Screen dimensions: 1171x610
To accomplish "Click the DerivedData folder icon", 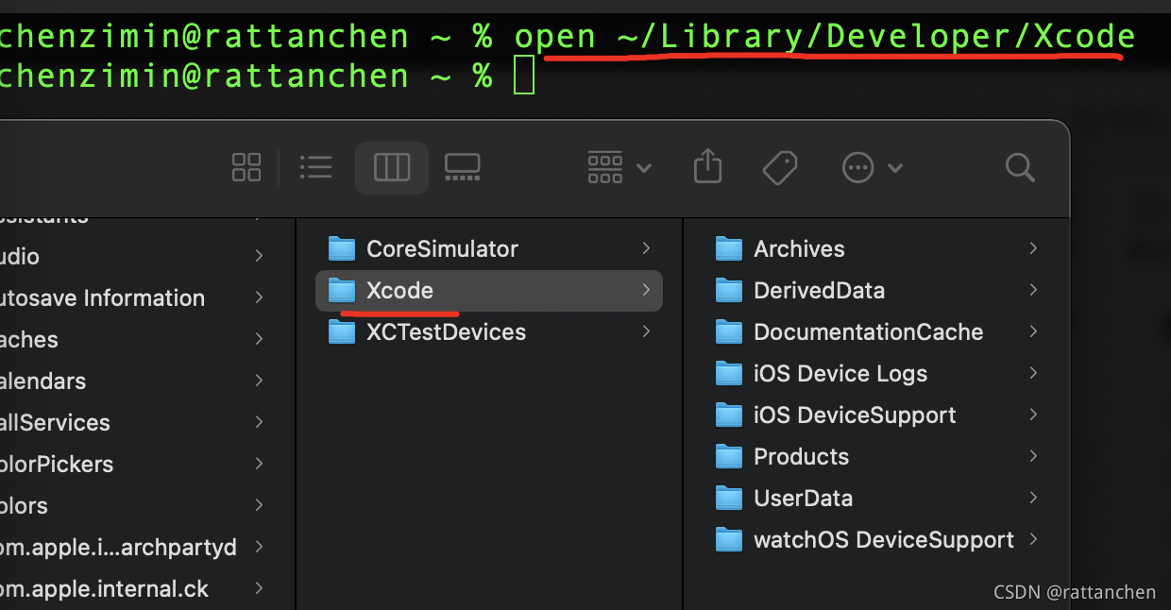I will click(x=728, y=290).
